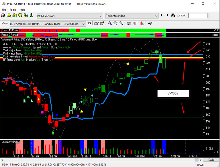Click the 3/1/16 date label on axis
The width and height of the screenshot is (220, 167).
click(107, 156)
